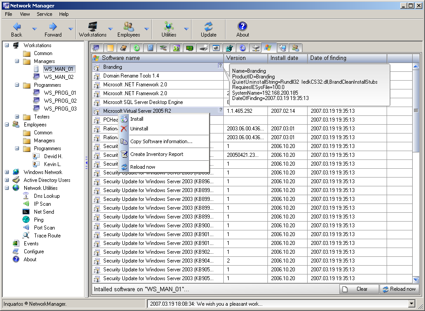Switch to the green gear tab
This screenshot has height=311, width=425.
point(137,48)
